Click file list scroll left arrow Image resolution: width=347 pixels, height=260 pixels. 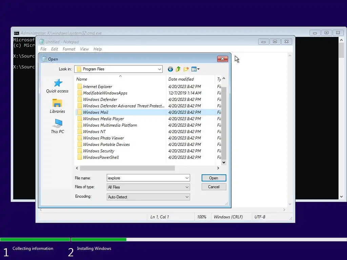(x=77, y=168)
